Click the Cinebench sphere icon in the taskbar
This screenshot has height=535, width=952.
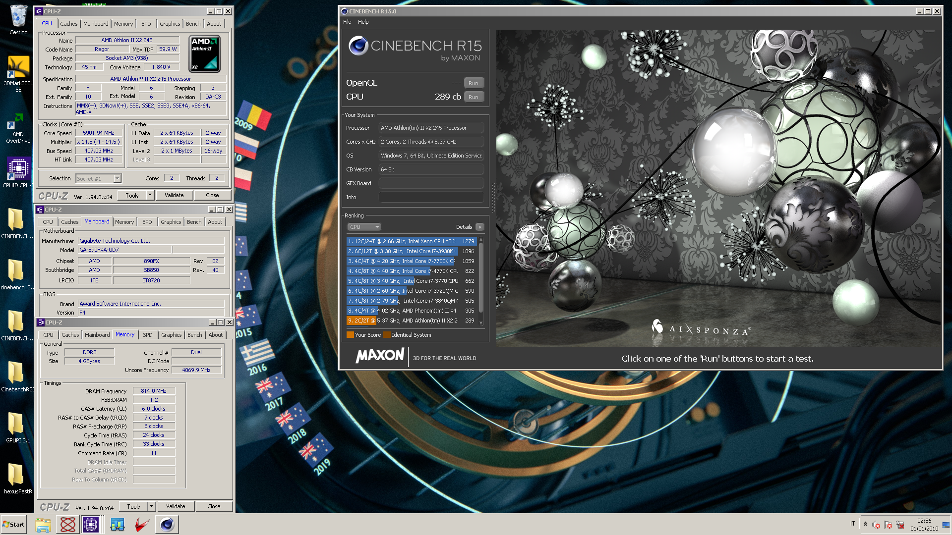coord(167,525)
